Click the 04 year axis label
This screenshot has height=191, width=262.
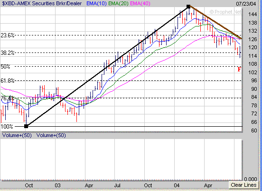click(x=177, y=185)
